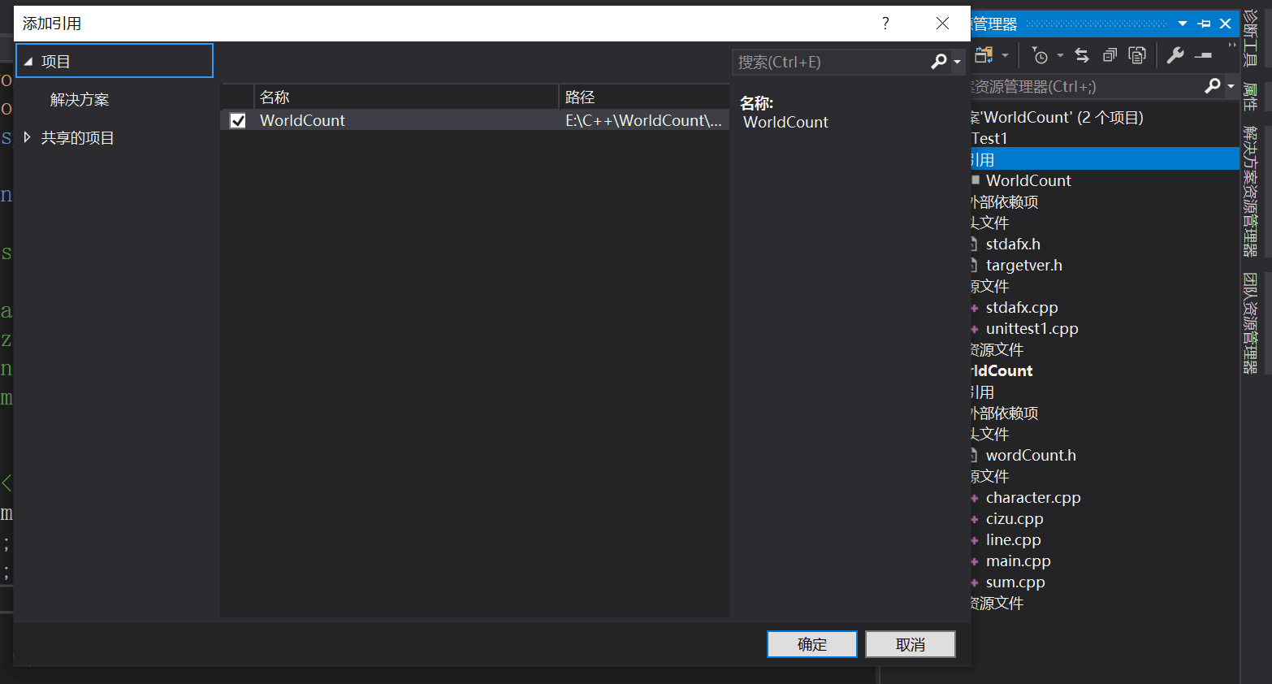Click the preview selected items icon
1272x684 pixels.
pos(1203,55)
